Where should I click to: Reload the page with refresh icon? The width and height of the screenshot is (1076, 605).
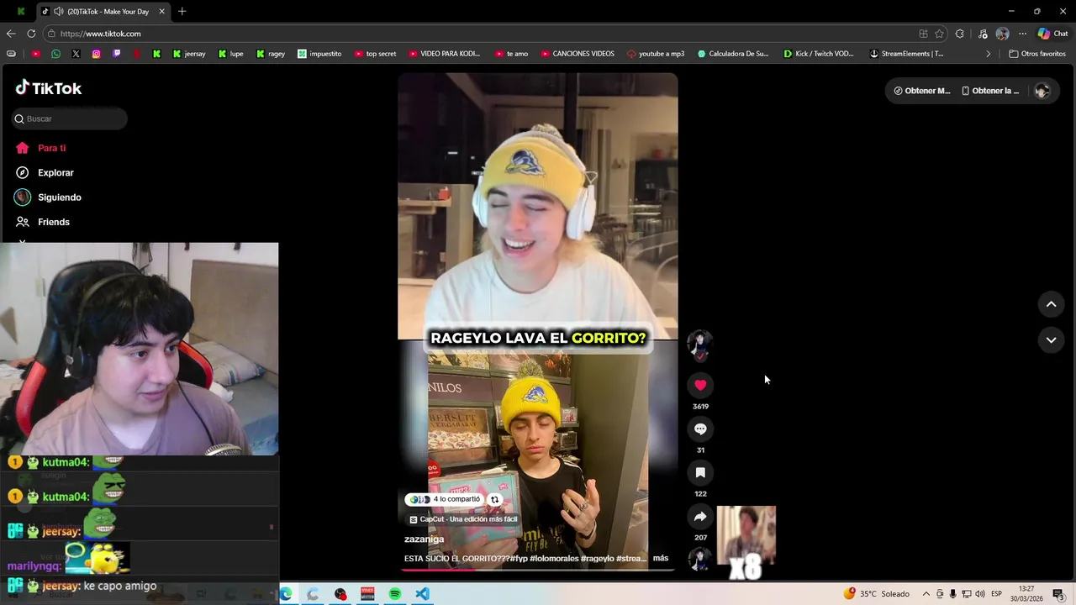[31, 34]
